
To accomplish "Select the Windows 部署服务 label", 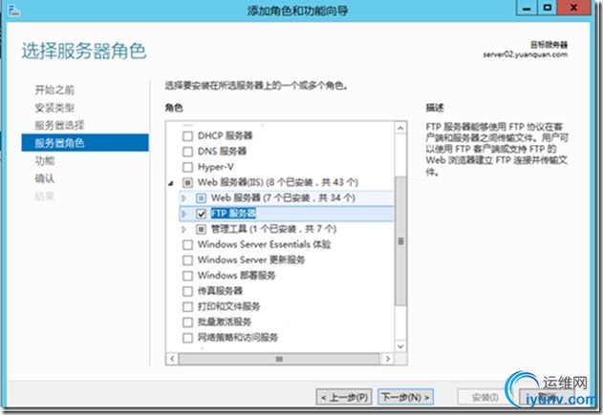I will (x=236, y=276).
